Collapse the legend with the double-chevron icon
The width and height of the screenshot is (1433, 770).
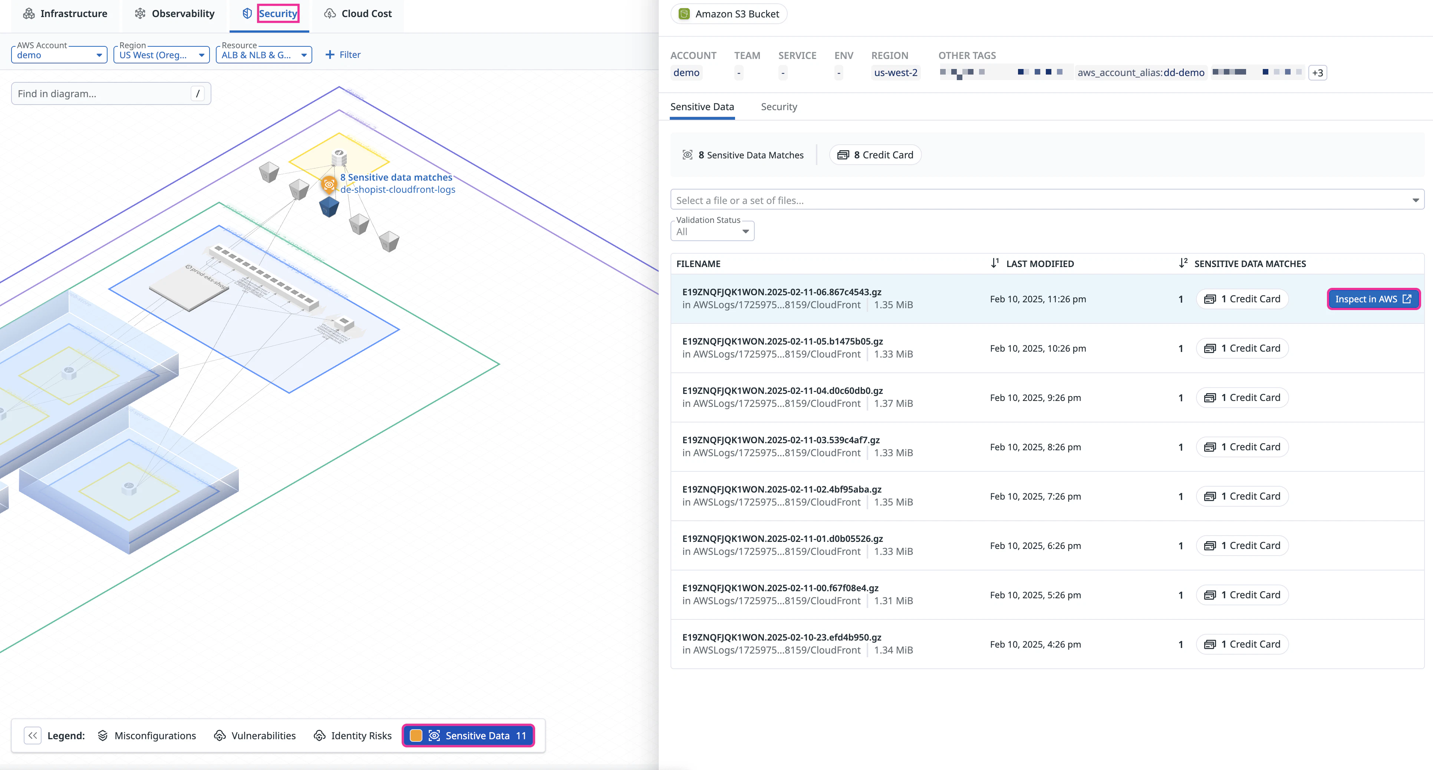click(x=33, y=736)
